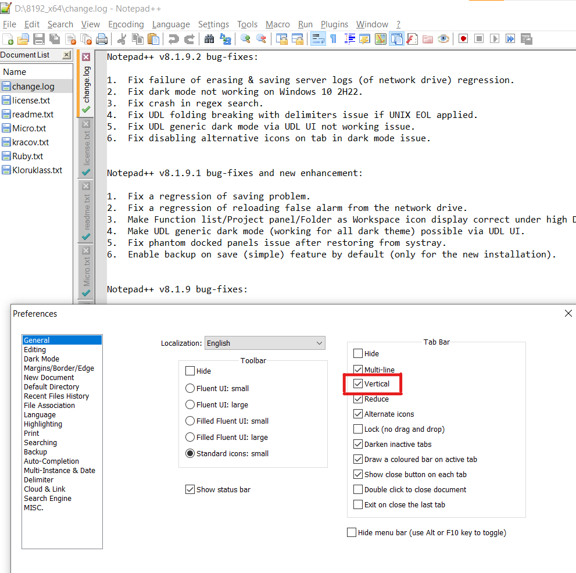Show all characters with the pilcrow icon
The width and height of the screenshot is (576, 573).
tap(334, 39)
